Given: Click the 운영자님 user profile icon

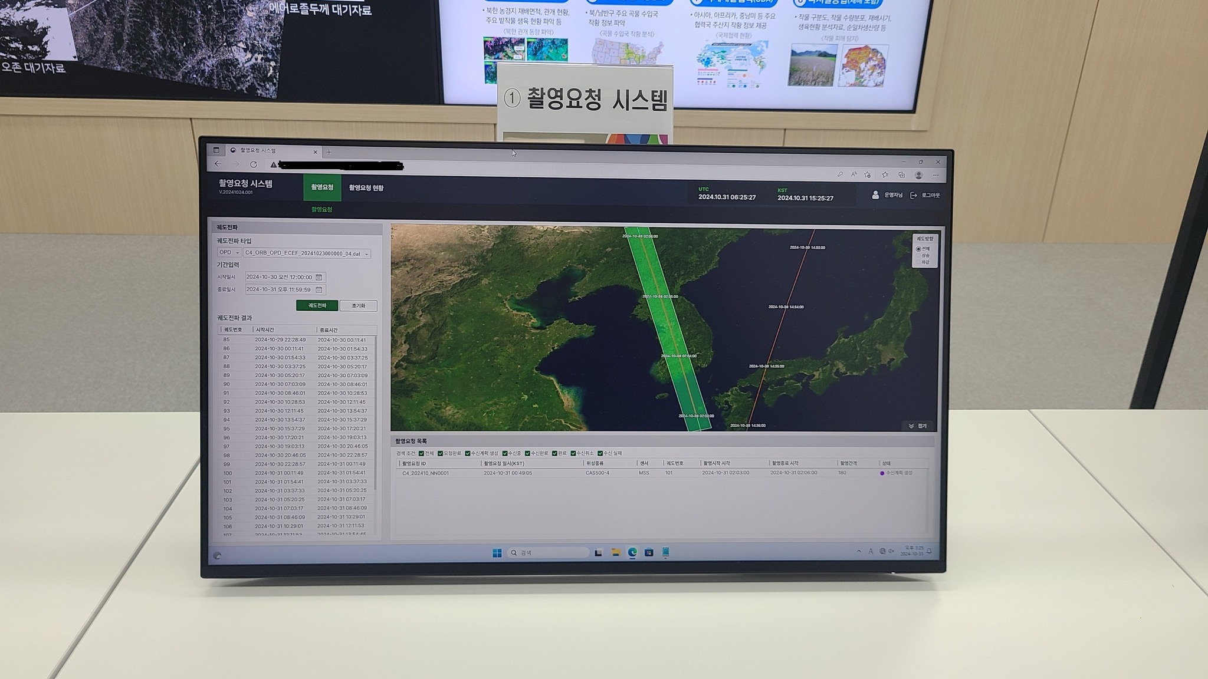Looking at the screenshot, I should (x=875, y=195).
